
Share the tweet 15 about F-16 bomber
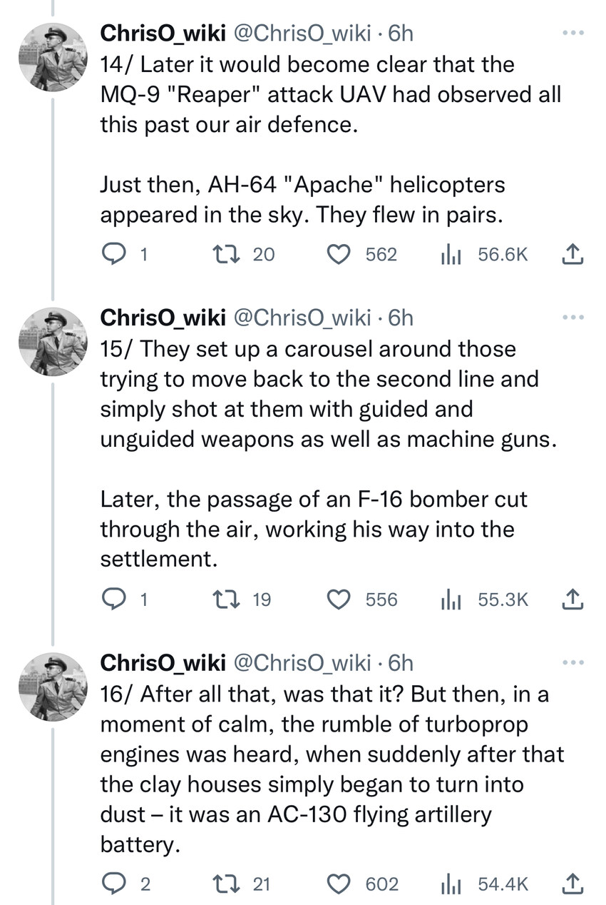pyautogui.click(x=573, y=600)
